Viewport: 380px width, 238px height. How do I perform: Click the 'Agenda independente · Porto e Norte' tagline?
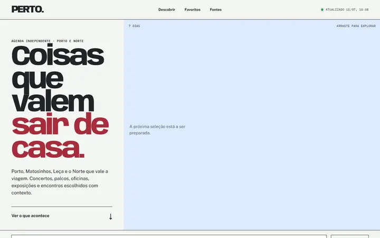point(47,41)
